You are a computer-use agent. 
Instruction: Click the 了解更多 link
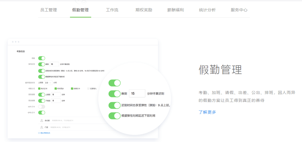(x=207, y=112)
